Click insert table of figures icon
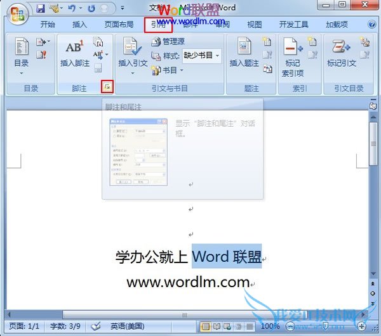The width and height of the screenshot is (381, 336). click(267, 42)
